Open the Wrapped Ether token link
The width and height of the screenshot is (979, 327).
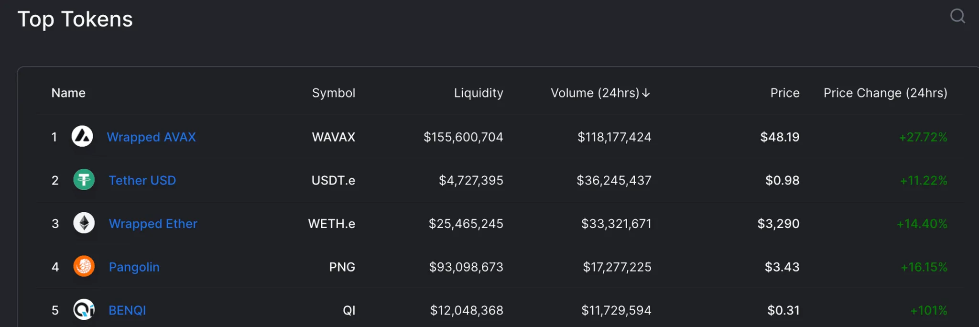(x=153, y=224)
